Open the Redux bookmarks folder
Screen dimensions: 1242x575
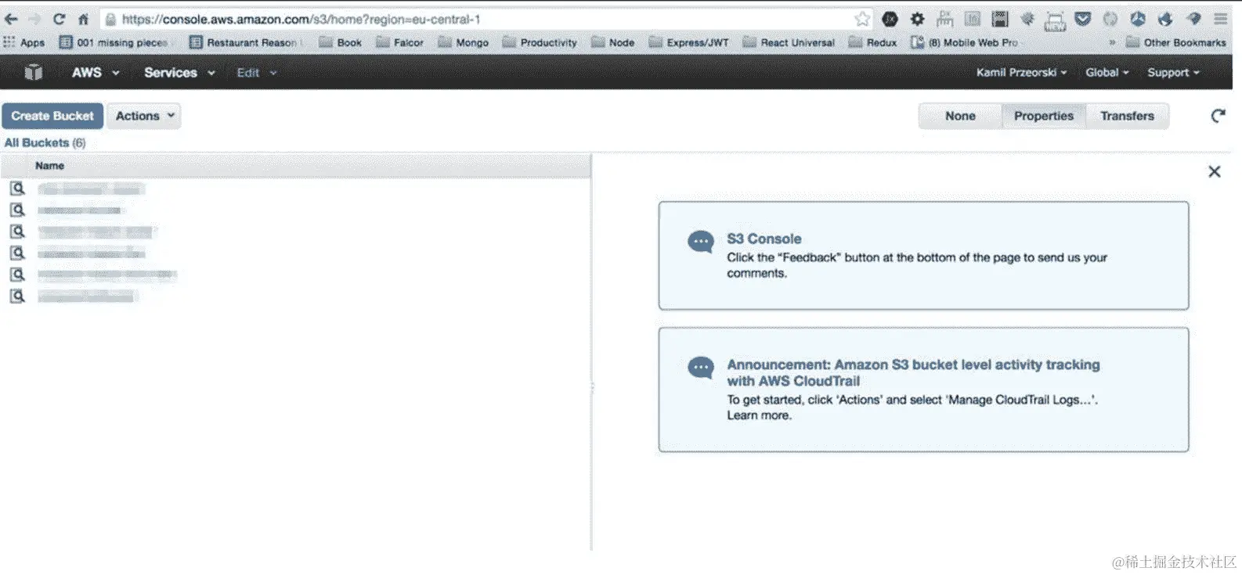point(872,42)
